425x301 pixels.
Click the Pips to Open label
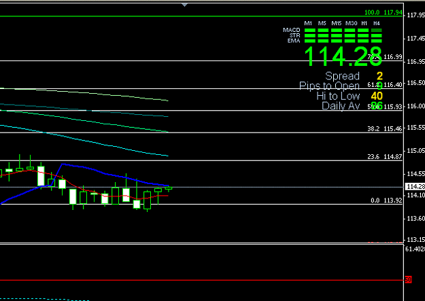(x=329, y=86)
